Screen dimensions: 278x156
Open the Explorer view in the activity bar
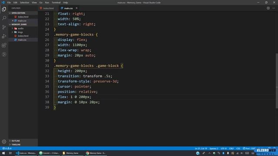point(4,9)
